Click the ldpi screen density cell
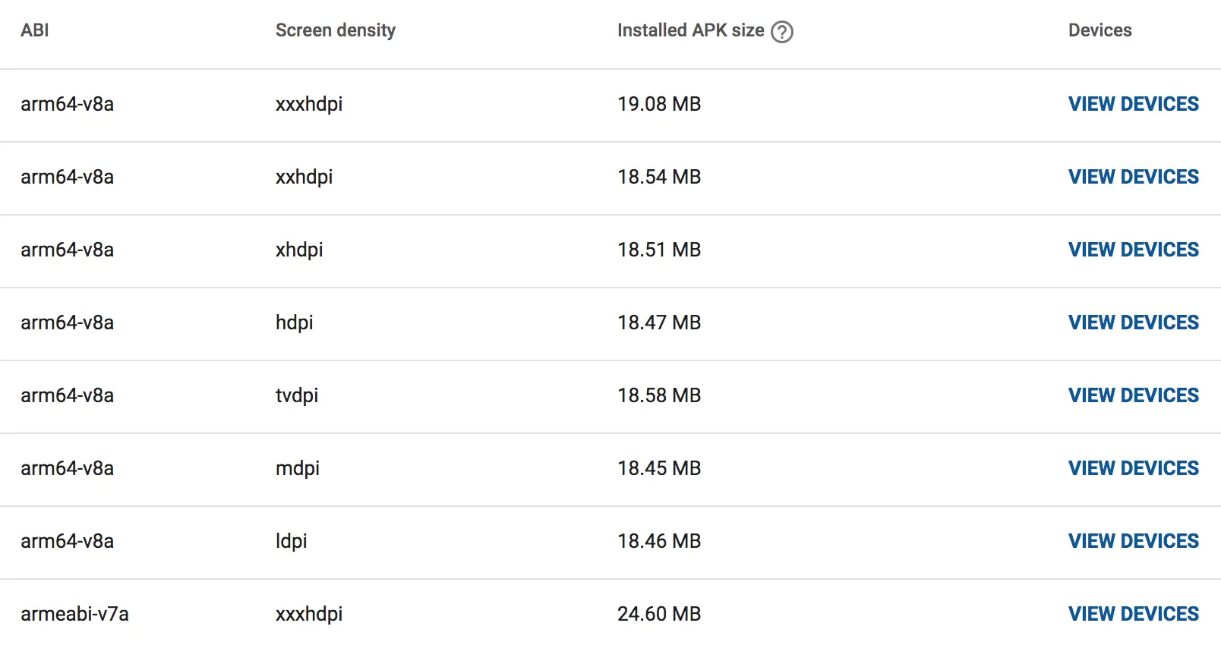This screenshot has height=645, width=1221. pos(291,541)
